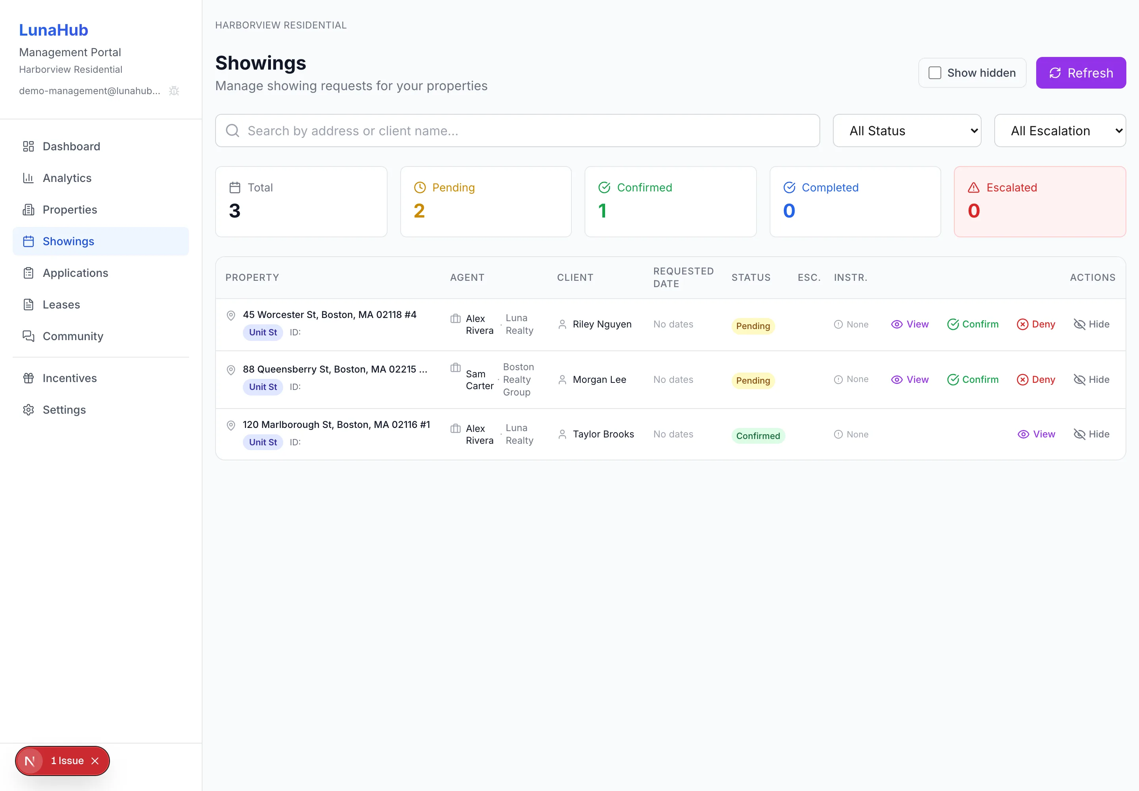
Task: Click the Pending badge in Morgan Lee's row
Action: tap(753, 380)
